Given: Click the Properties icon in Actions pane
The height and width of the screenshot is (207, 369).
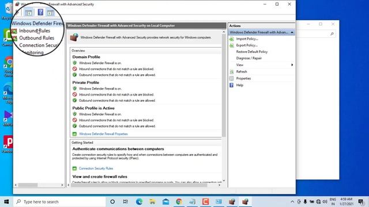Looking at the screenshot, I should tap(232, 78).
